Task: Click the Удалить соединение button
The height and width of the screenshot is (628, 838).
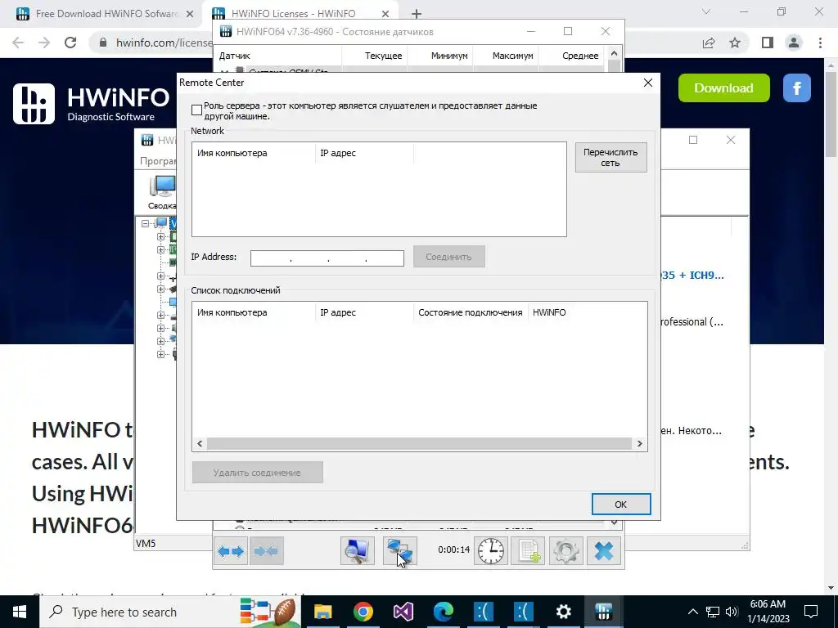Action: pos(258,473)
